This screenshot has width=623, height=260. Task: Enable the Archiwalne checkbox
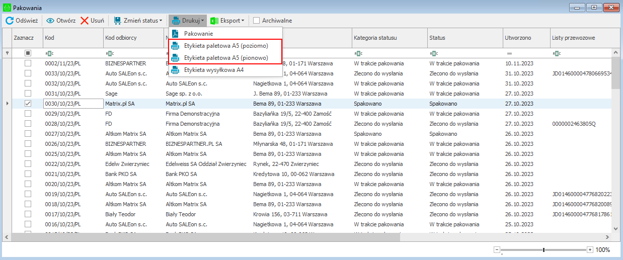pos(257,21)
